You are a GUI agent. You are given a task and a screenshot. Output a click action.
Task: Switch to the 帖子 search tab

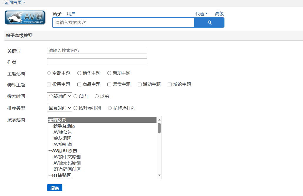tap(57, 14)
